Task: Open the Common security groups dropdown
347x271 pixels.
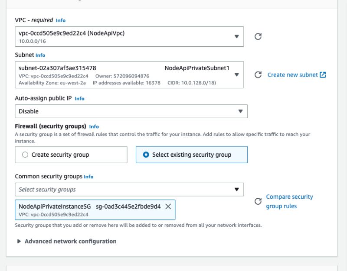Action: pos(237,189)
